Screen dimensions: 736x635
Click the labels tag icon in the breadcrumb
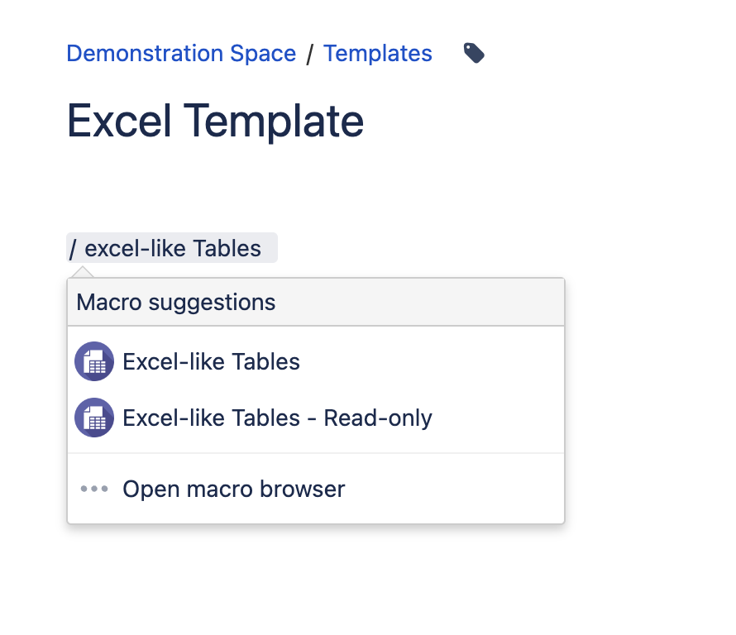pyautogui.click(x=473, y=52)
